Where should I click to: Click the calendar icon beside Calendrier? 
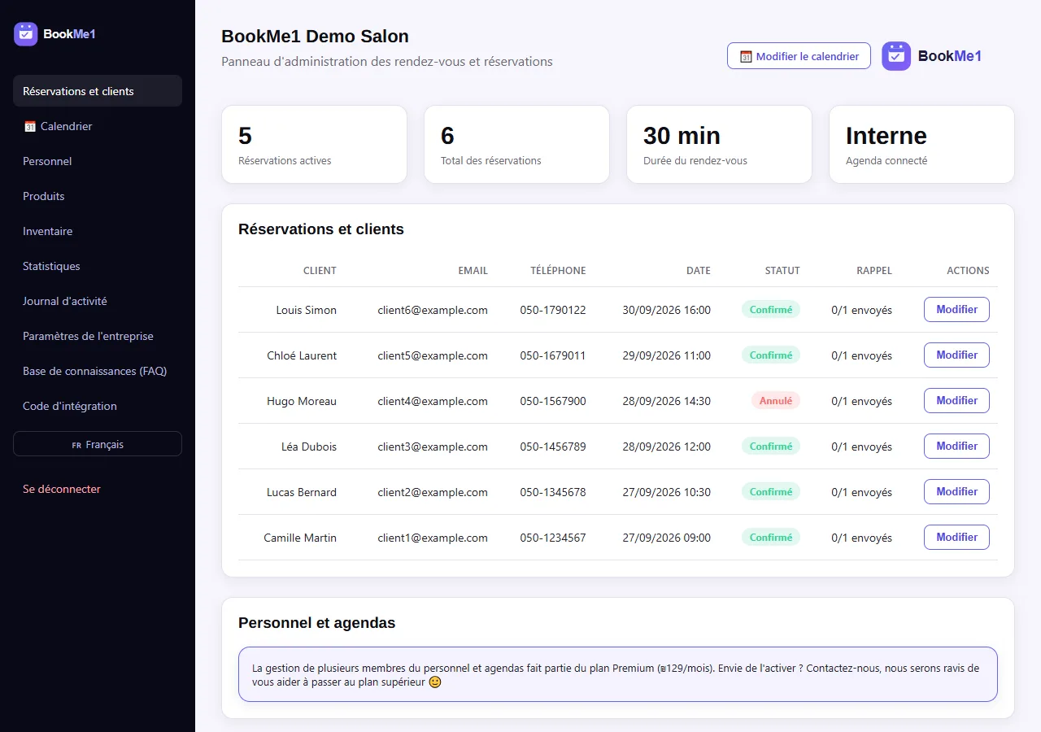point(30,126)
